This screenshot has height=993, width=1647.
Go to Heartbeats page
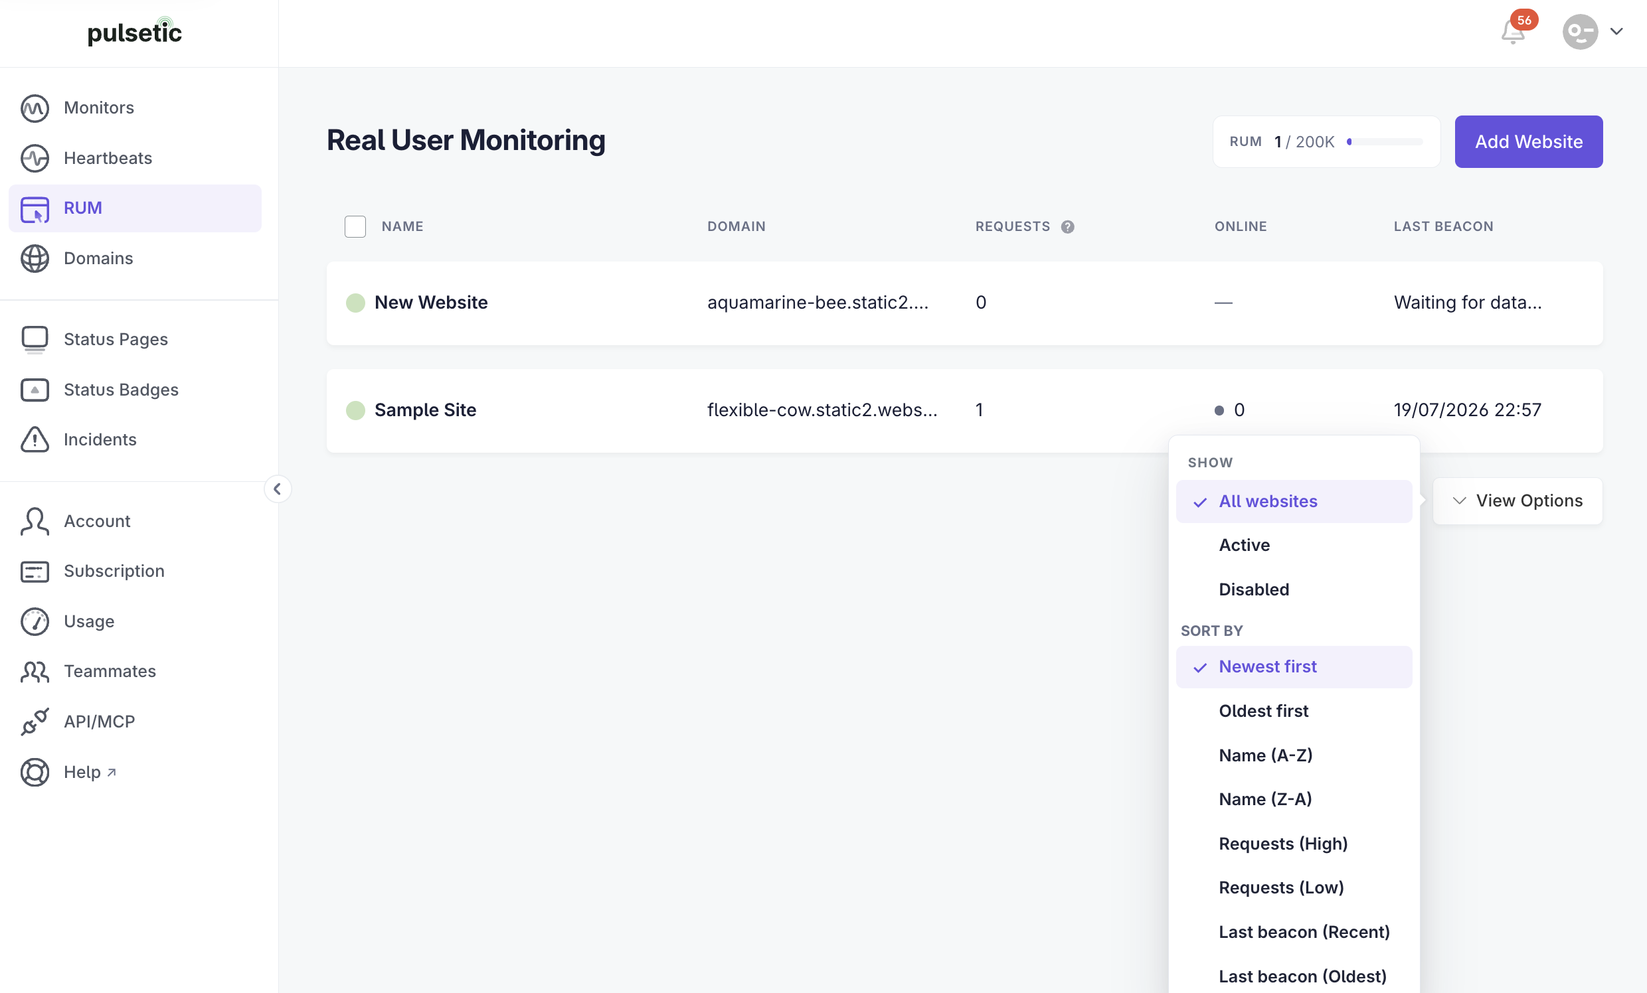point(108,159)
